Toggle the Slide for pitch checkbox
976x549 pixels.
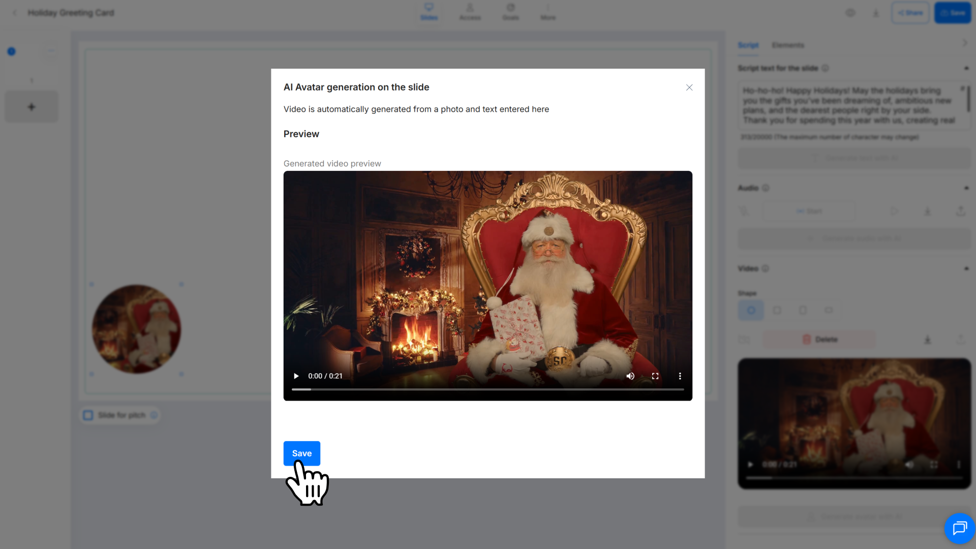pos(88,415)
